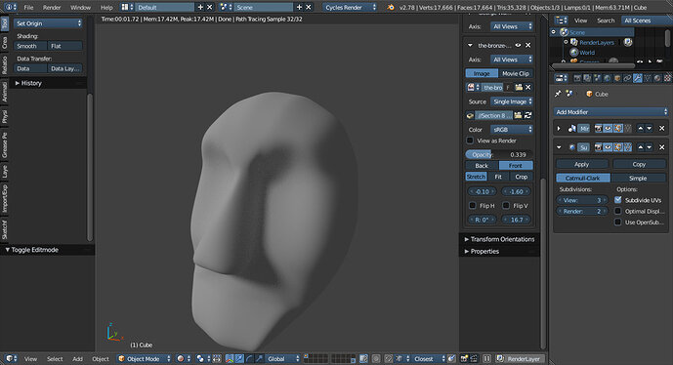Delete the Subsurf modifier
The width and height of the screenshot is (673, 365).
click(661, 147)
